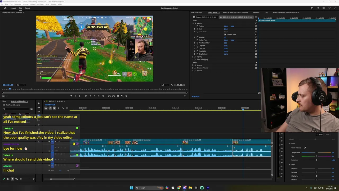Reset the Position parameter

pos(256,26)
